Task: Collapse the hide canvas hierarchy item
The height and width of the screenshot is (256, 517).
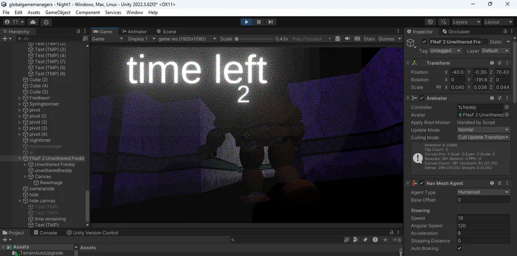Action: [20, 201]
